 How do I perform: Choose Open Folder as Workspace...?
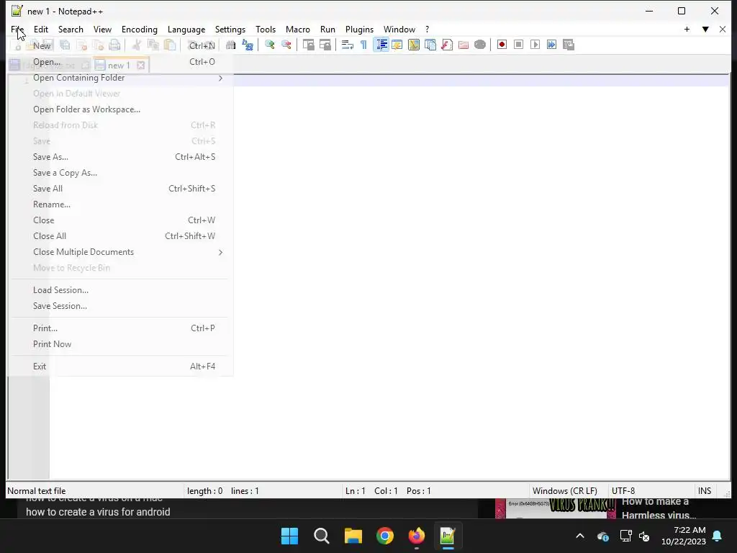coord(119,109)
